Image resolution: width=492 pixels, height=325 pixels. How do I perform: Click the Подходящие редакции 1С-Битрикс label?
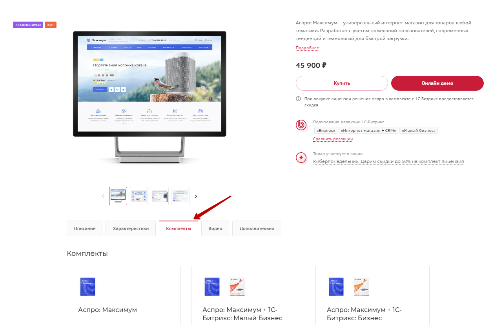348,122
